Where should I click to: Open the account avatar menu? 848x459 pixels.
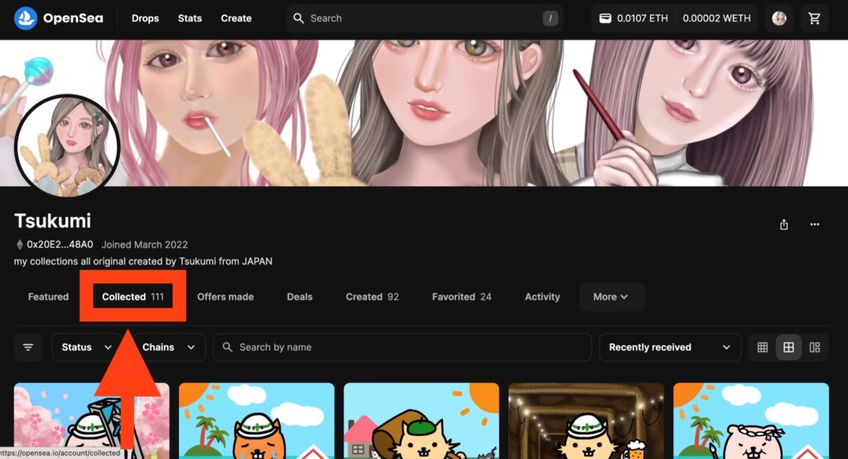tap(778, 18)
